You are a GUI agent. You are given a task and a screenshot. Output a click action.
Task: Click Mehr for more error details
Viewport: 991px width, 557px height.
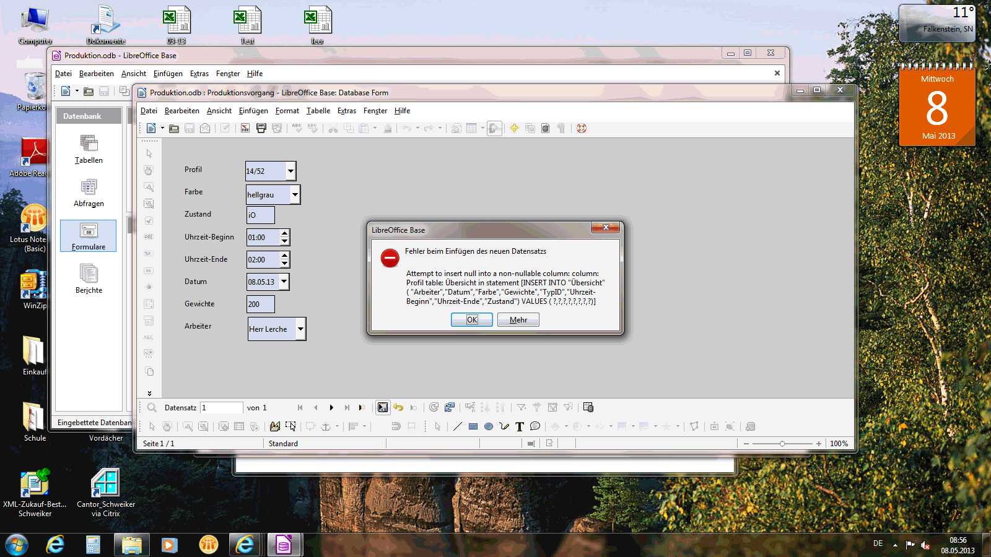click(518, 319)
